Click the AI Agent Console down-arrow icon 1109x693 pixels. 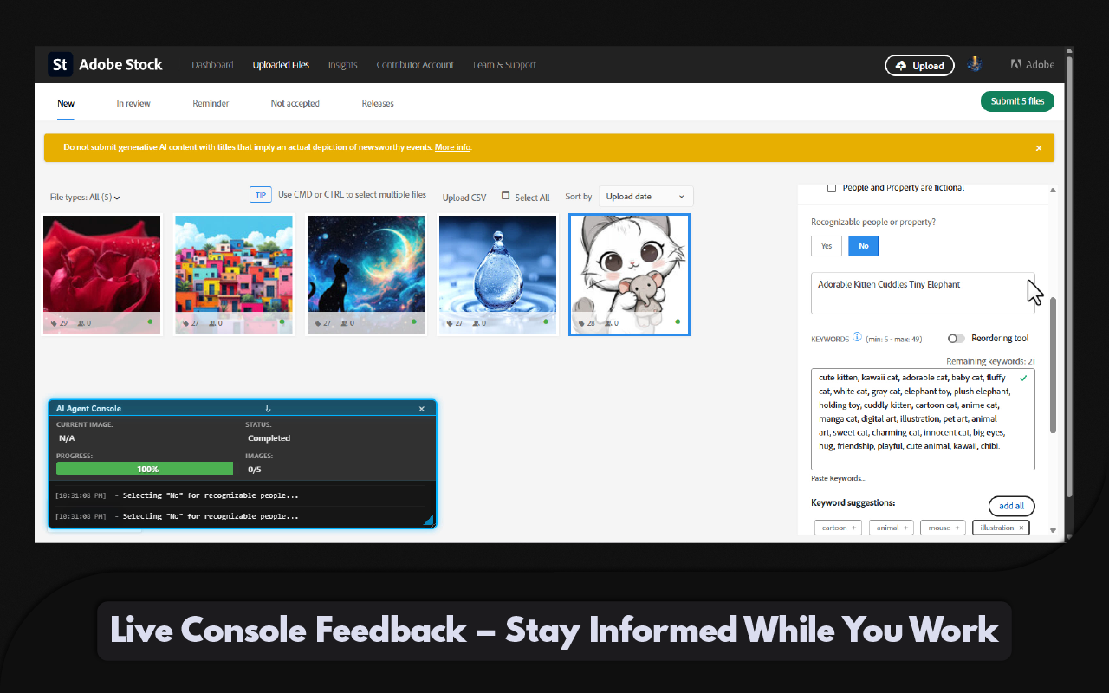click(269, 409)
